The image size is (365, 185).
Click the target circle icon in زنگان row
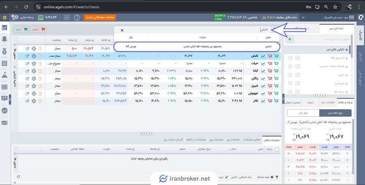point(34,78)
